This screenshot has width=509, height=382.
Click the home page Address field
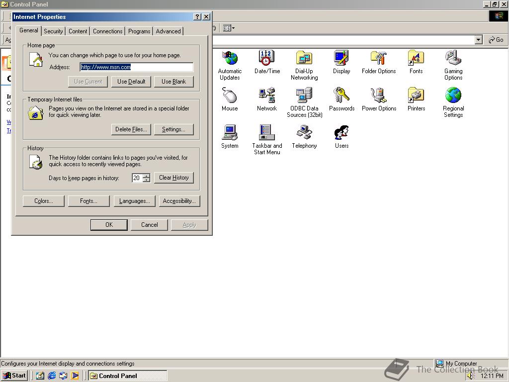(137, 67)
